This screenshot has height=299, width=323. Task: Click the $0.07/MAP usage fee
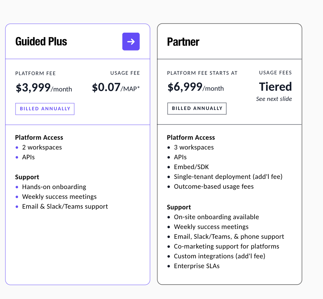click(116, 88)
